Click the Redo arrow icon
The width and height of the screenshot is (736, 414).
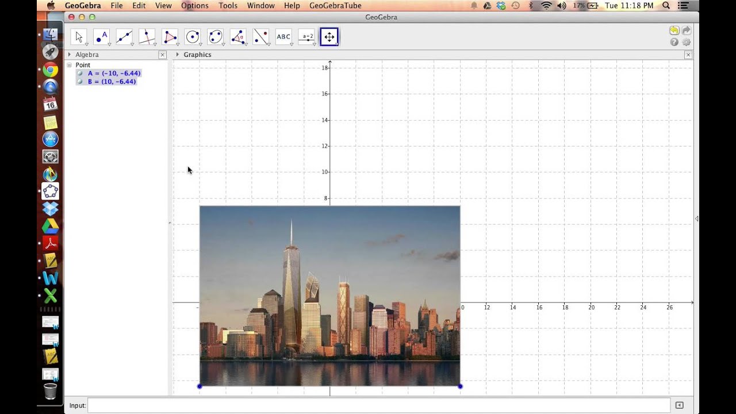[687, 30]
